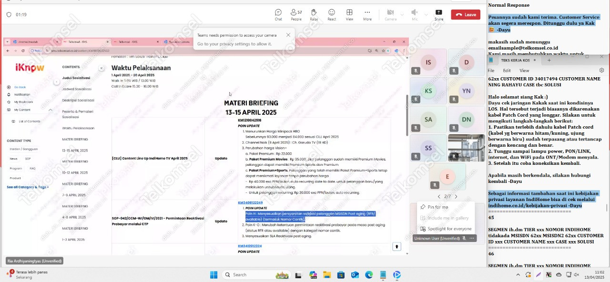This screenshot has width=610, height=282.
Task: Click shared browser back arrow
Action: pos(8,50)
